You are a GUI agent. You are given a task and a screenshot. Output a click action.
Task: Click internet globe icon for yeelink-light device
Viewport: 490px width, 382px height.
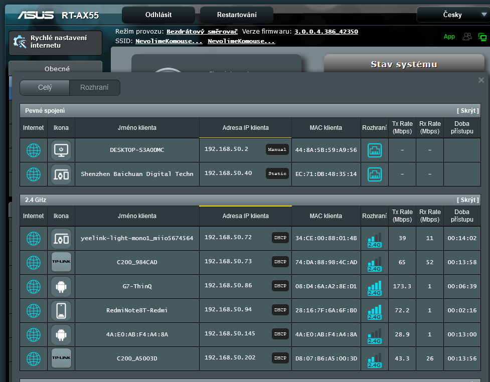(x=34, y=239)
